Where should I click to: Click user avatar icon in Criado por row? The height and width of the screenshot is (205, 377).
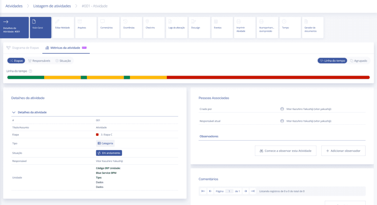tap(282, 109)
